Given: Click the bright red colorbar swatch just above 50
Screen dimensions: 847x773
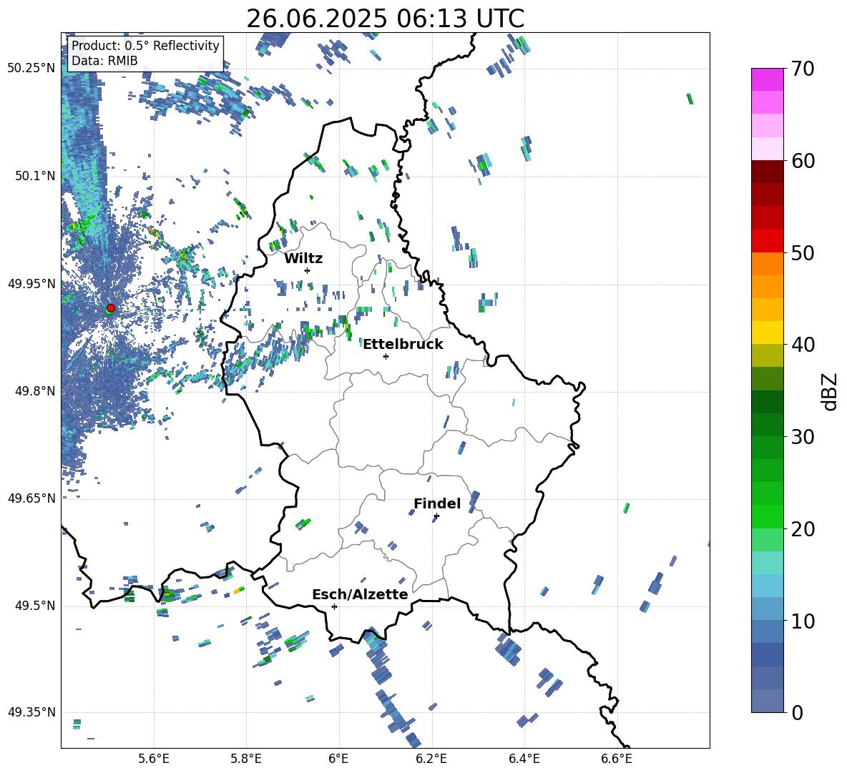Looking at the screenshot, I should 768,241.
